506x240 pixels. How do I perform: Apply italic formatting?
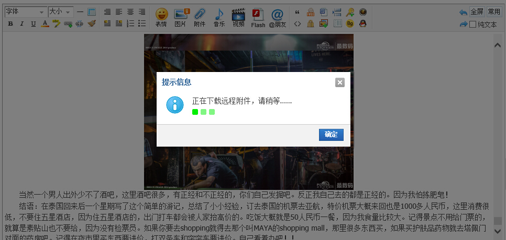click(x=22, y=23)
